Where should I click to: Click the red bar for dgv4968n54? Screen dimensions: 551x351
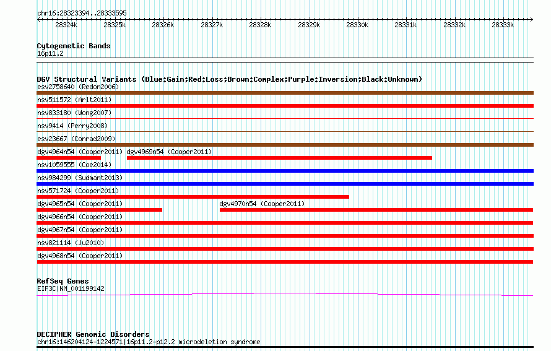coord(285,262)
